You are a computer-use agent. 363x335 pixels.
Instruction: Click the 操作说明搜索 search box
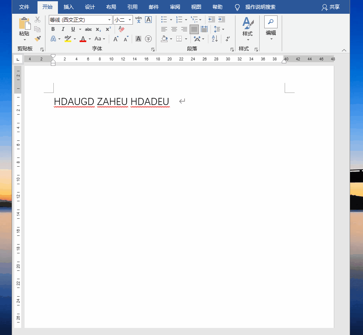click(x=260, y=7)
